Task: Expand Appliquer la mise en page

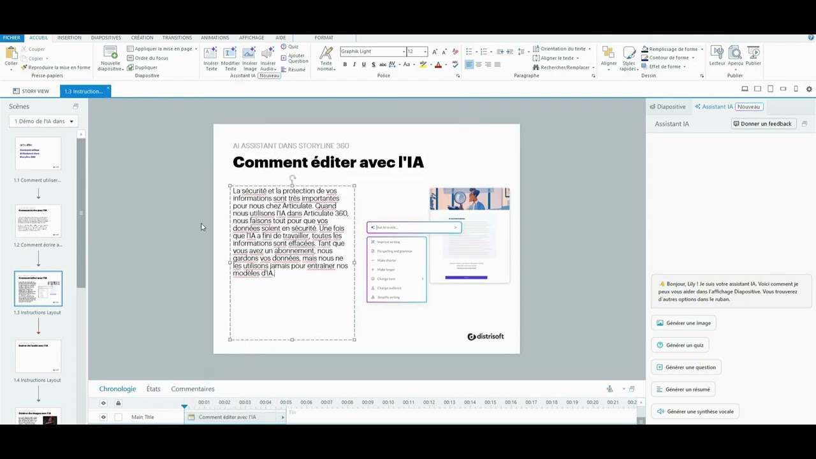Action: pyautogui.click(x=163, y=48)
